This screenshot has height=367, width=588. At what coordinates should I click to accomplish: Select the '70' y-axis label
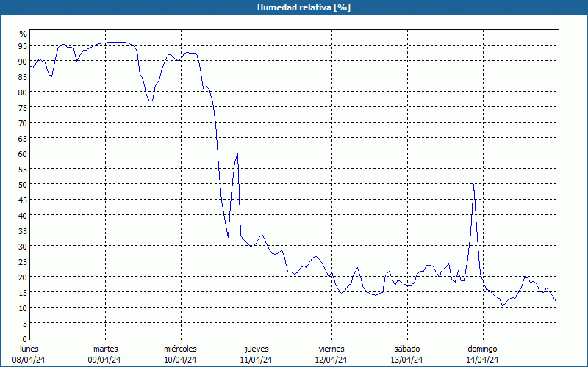point(23,123)
